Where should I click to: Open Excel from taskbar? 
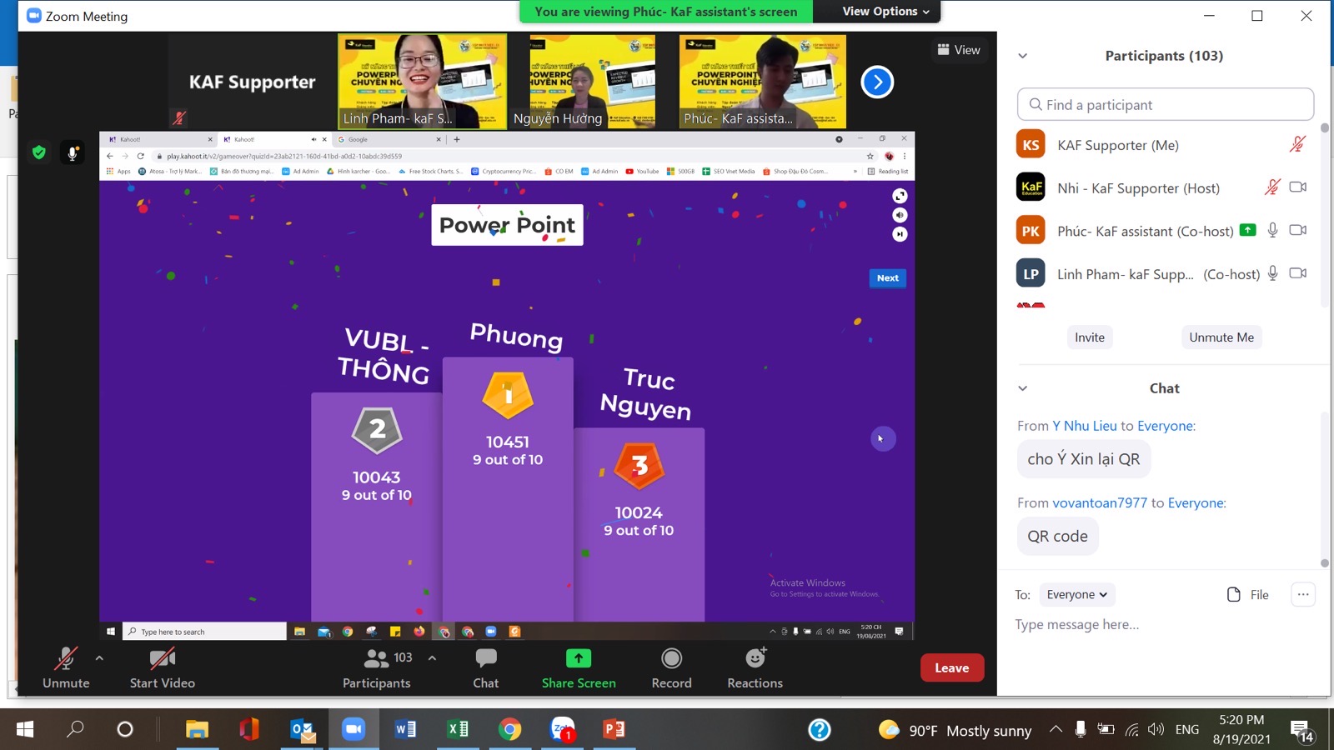458,730
